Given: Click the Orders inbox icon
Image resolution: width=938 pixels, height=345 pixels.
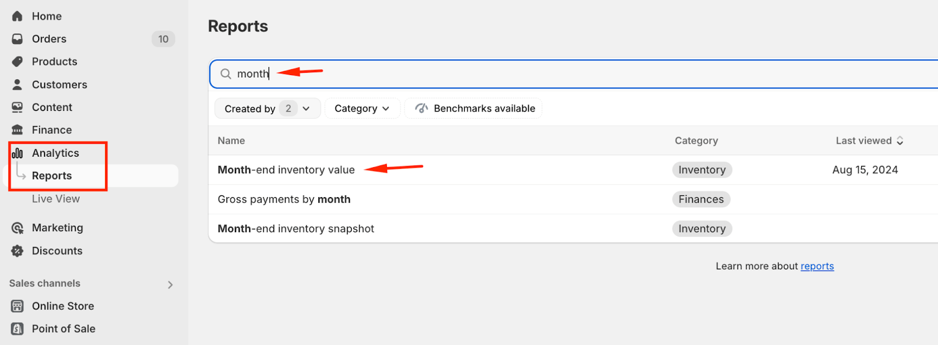Looking at the screenshot, I should pyautogui.click(x=18, y=39).
